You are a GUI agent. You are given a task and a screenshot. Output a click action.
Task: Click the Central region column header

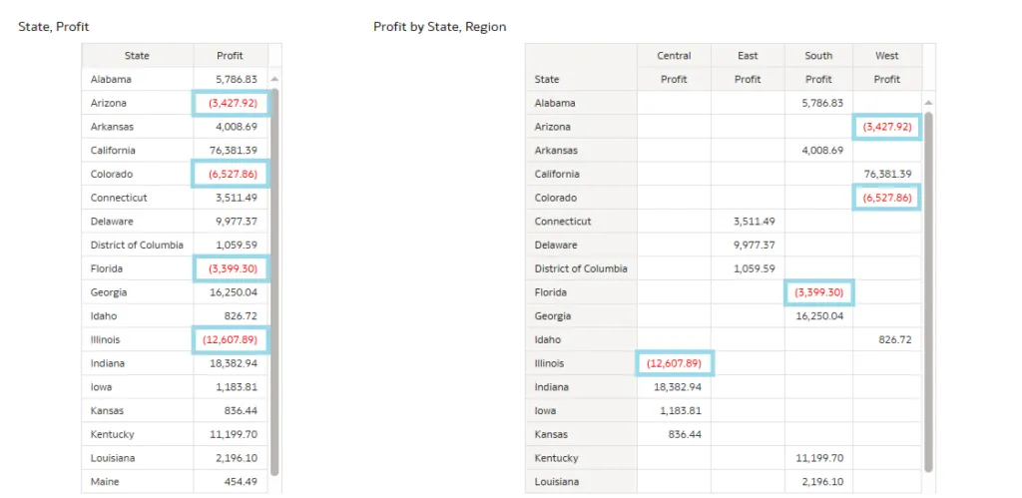pos(674,56)
